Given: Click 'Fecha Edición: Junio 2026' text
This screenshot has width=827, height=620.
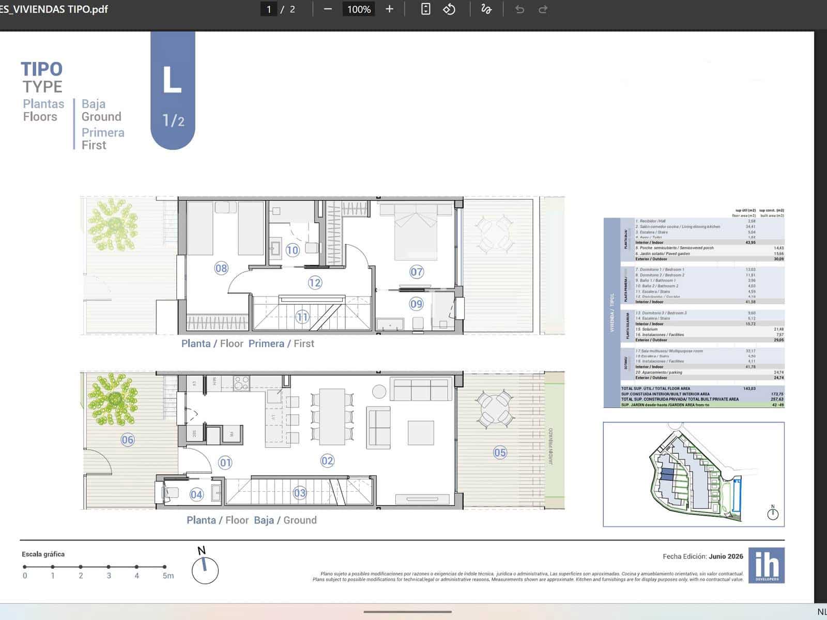Looking at the screenshot, I should tap(703, 556).
